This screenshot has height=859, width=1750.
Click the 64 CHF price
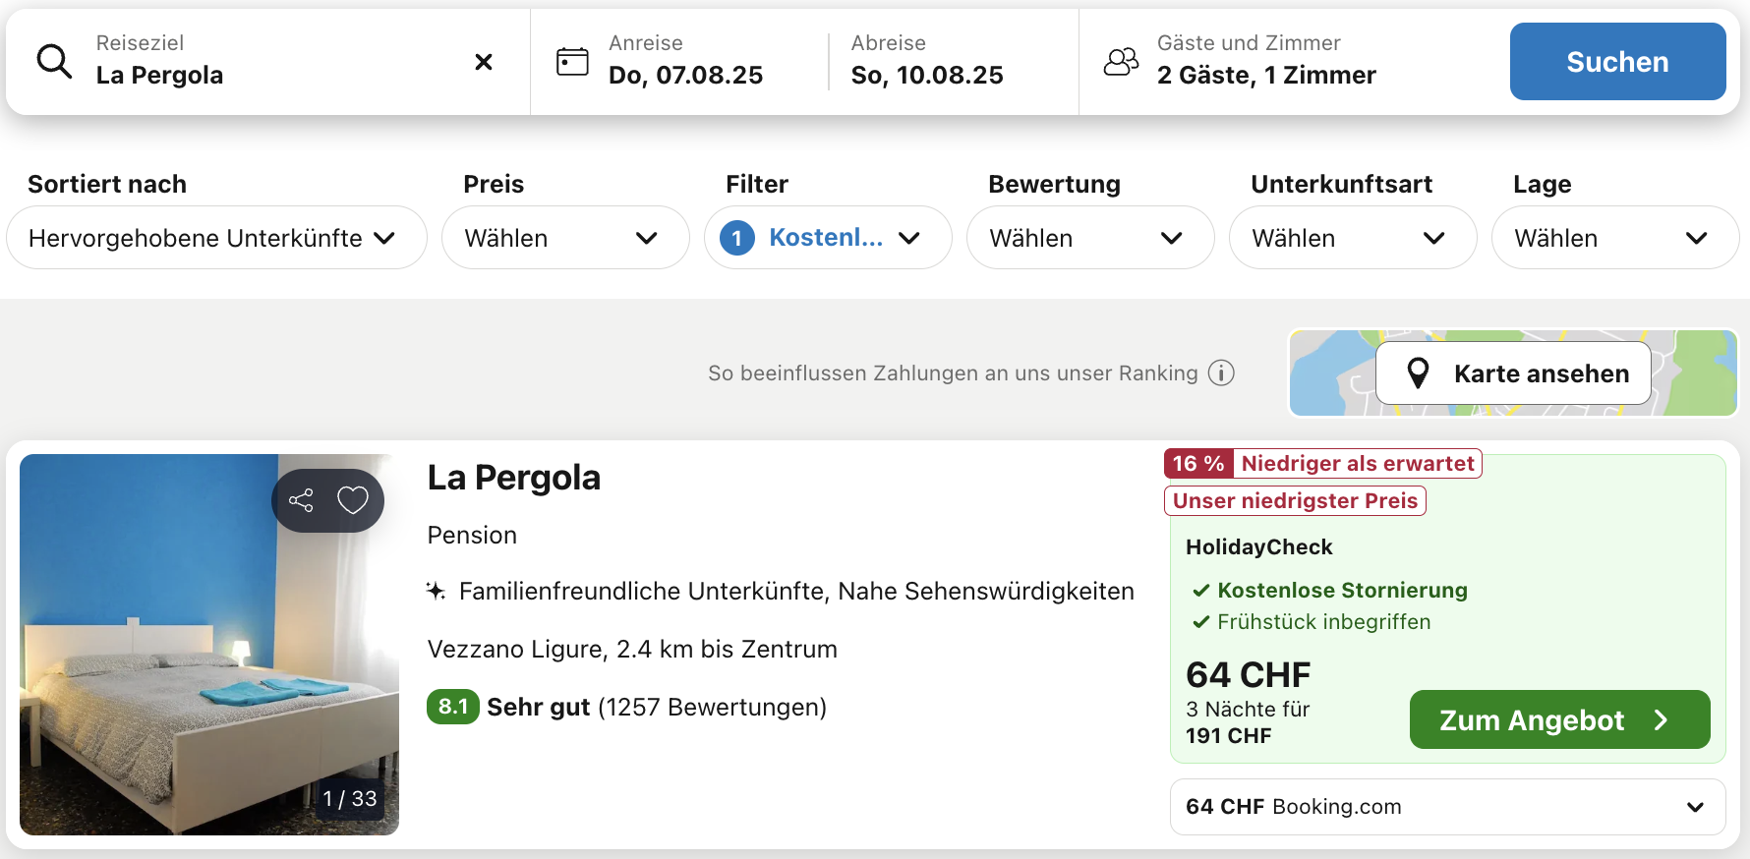tap(1248, 675)
